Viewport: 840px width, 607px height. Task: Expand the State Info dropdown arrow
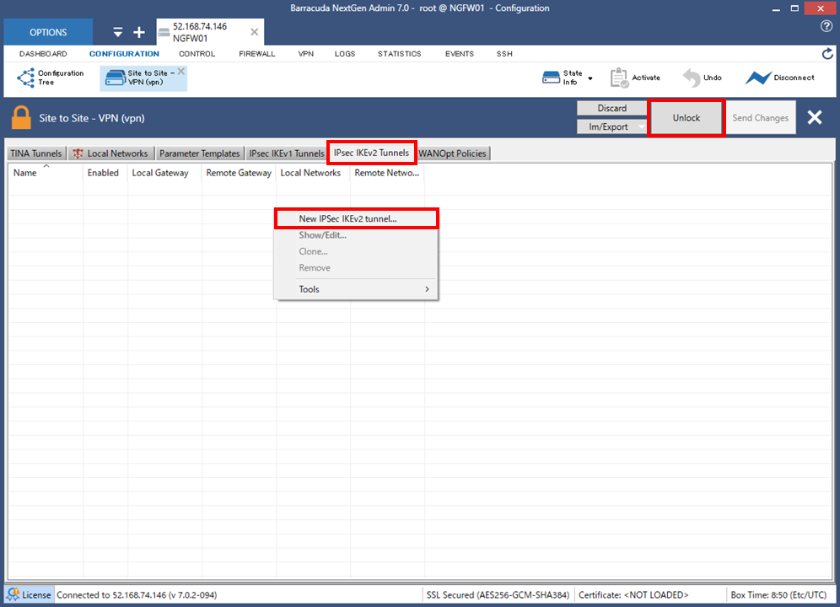590,78
